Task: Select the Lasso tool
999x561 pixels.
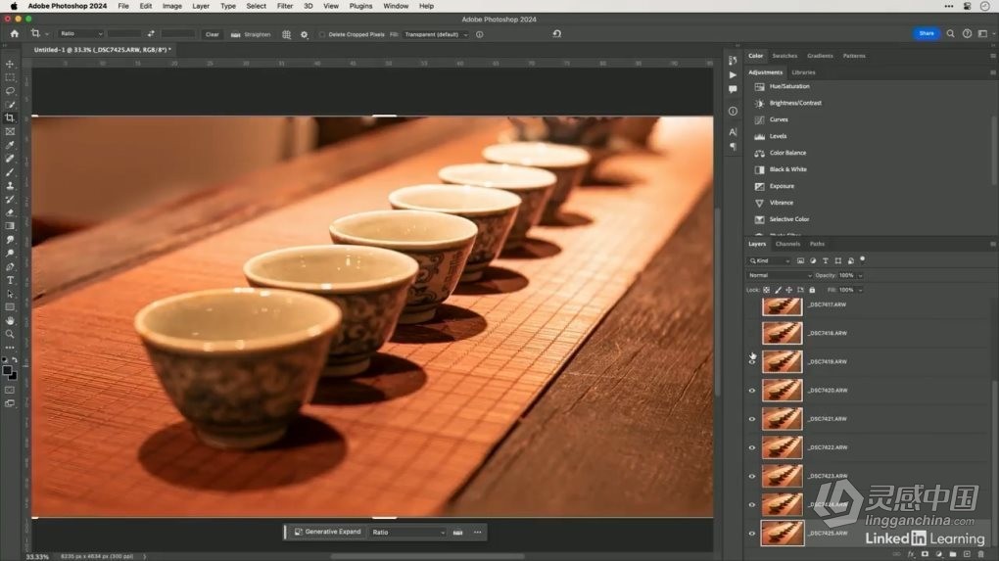Action: [10, 90]
